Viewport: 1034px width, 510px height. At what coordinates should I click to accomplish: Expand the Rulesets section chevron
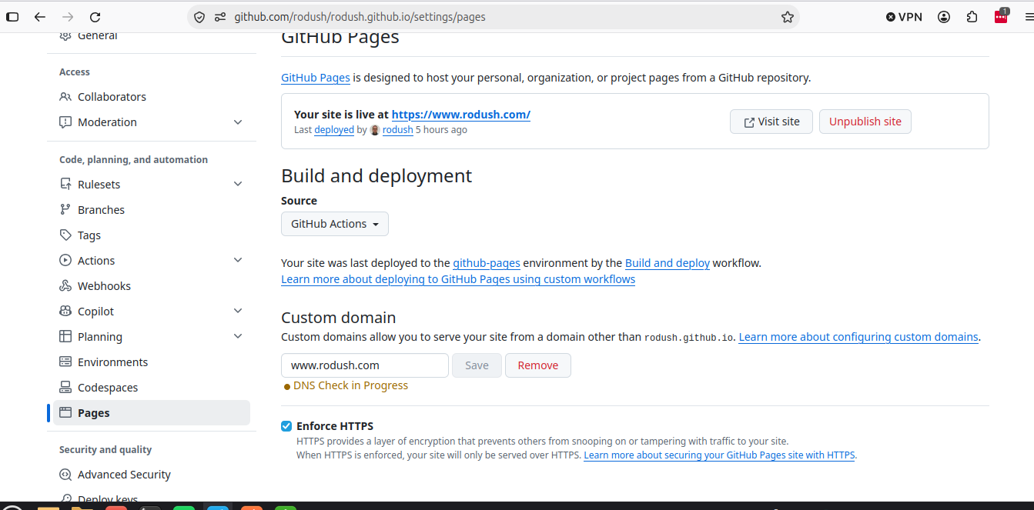(238, 184)
